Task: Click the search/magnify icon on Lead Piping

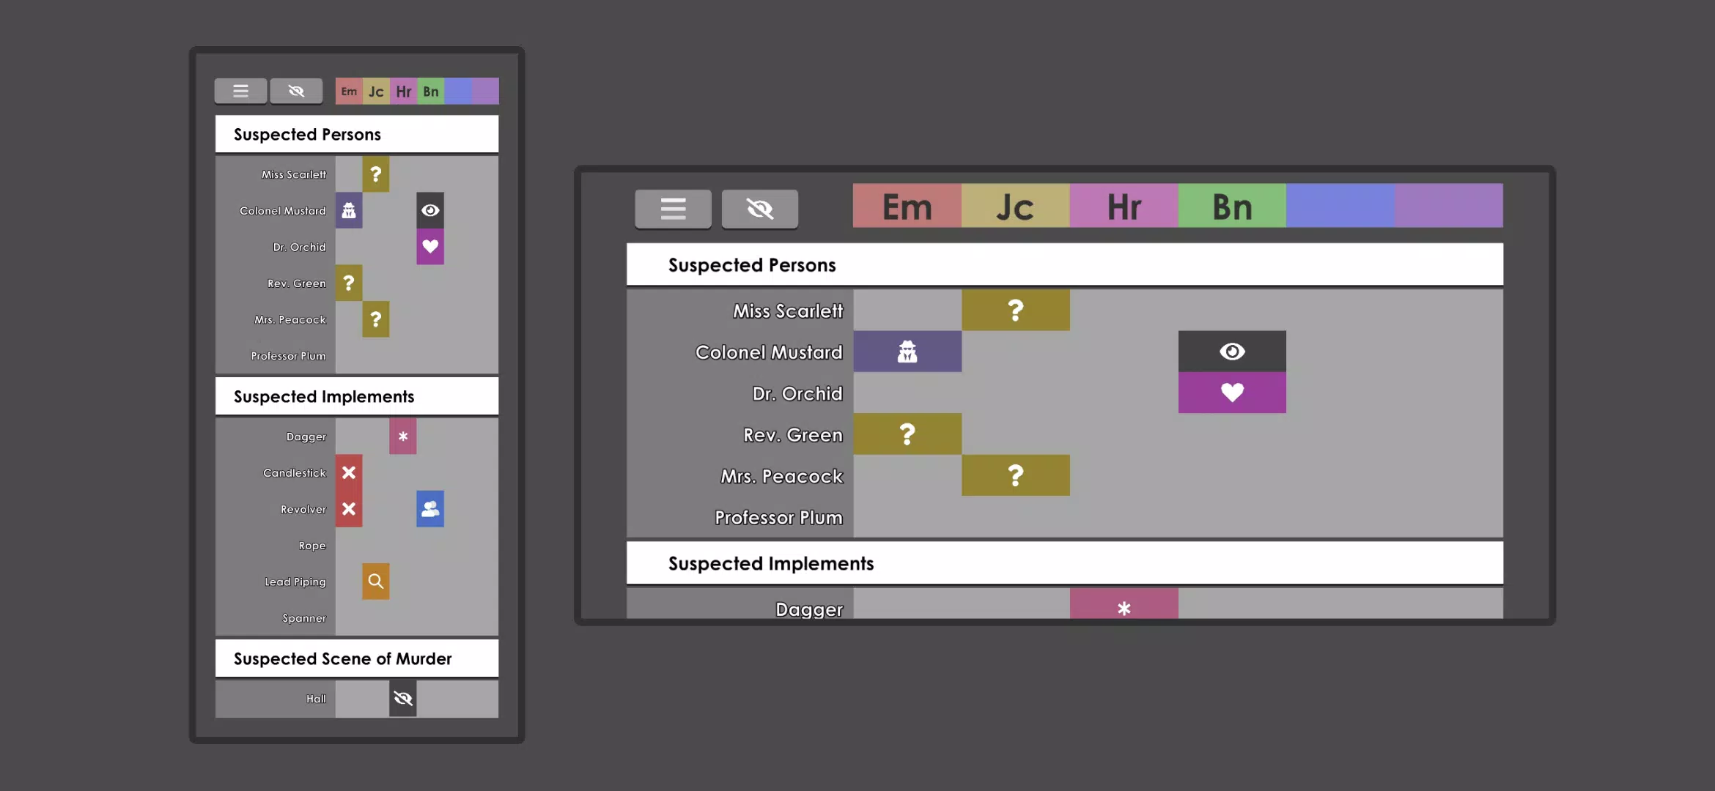Action: (375, 580)
